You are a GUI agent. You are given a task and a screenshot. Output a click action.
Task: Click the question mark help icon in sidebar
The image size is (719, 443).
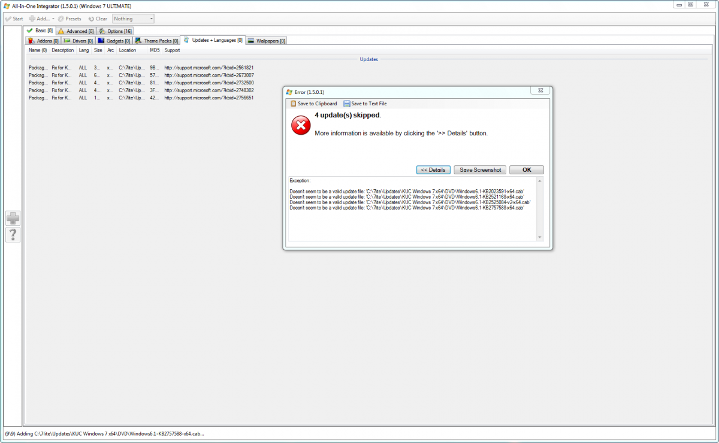tap(13, 235)
